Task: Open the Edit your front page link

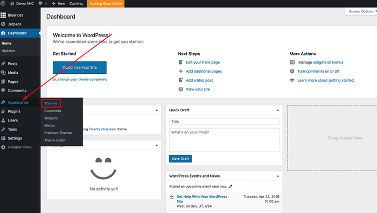Action: coord(203,62)
